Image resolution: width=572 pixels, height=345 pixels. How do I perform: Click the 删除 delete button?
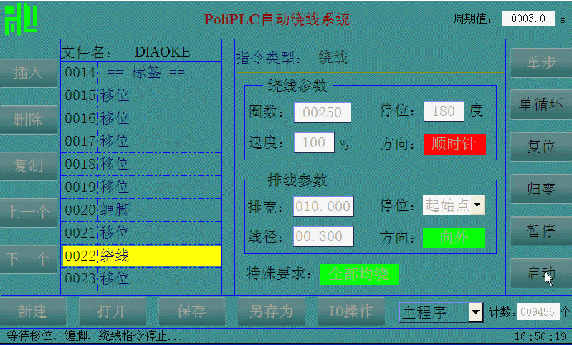coord(29,120)
